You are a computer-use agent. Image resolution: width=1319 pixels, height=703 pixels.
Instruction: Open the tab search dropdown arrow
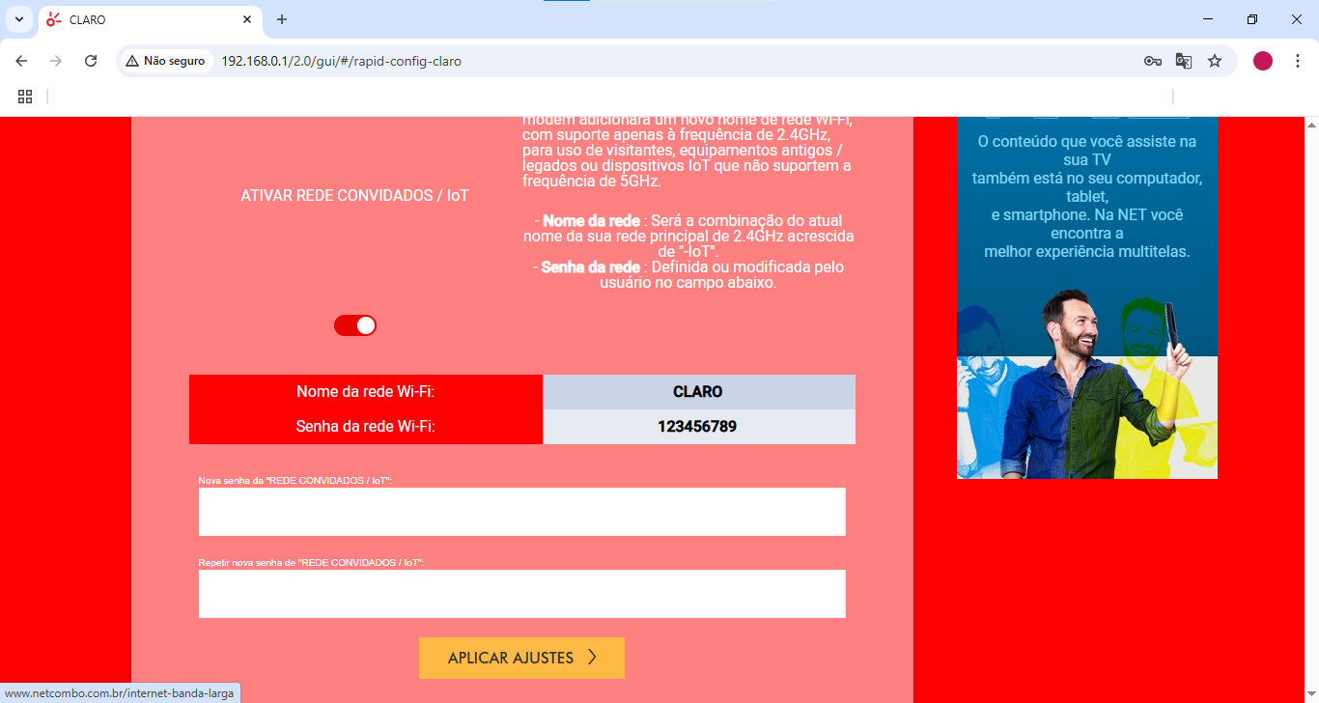tap(18, 19)
